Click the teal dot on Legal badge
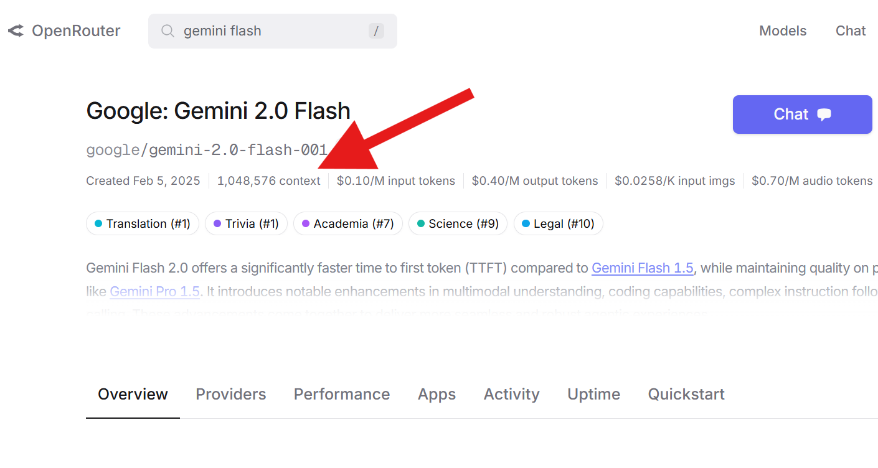 (526, 223)
